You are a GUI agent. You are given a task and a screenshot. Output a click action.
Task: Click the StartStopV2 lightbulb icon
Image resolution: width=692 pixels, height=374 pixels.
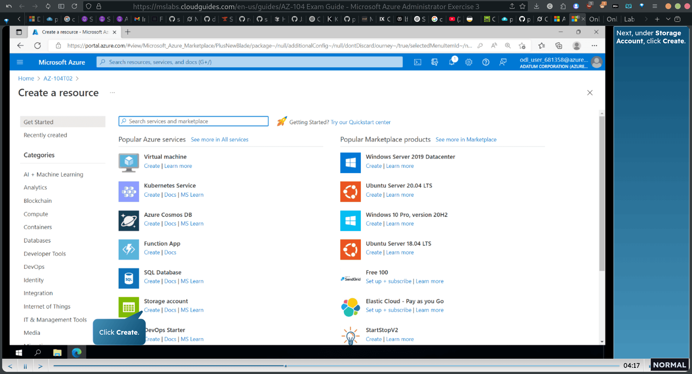click(350, 336)
